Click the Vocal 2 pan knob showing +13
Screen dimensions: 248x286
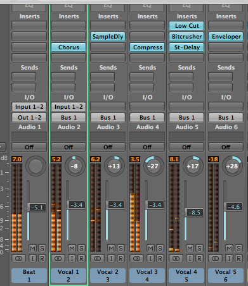[114, 166]
